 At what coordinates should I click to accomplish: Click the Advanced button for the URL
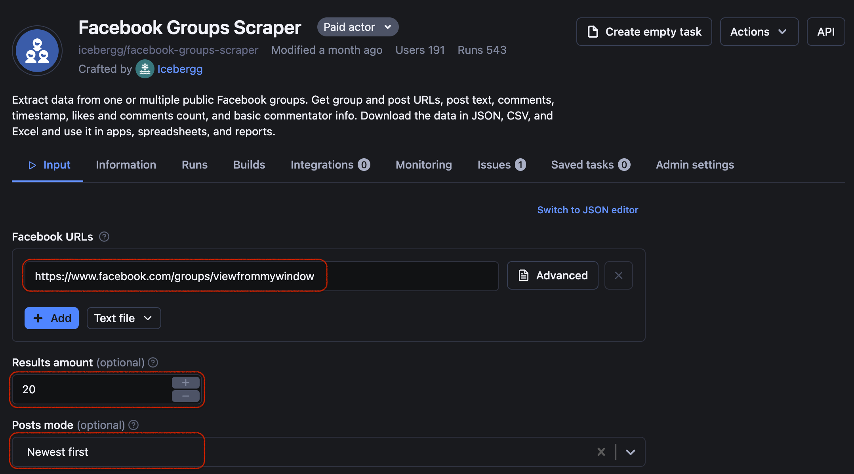(553, 275)
